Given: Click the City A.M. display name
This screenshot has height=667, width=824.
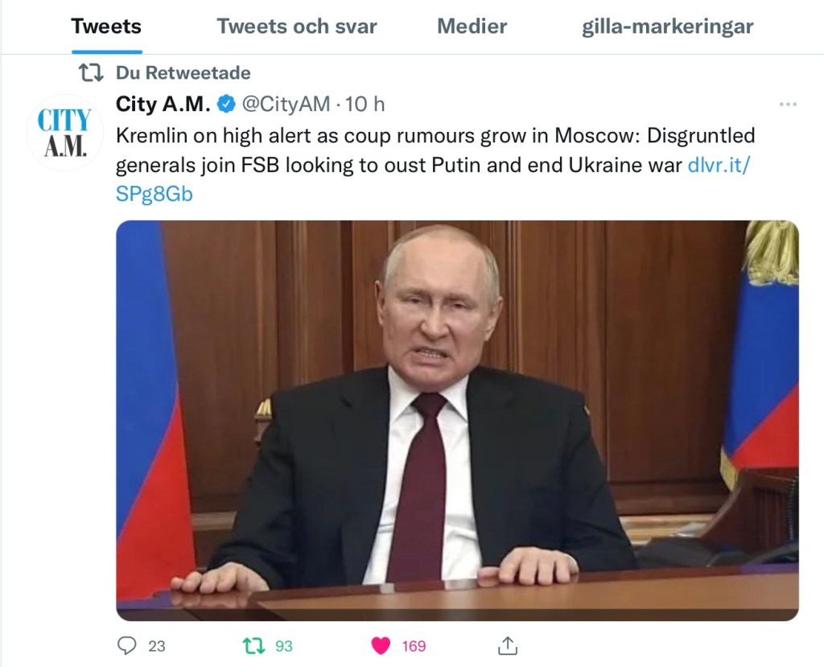Looking at the screenshot, I should coord(163,104).
